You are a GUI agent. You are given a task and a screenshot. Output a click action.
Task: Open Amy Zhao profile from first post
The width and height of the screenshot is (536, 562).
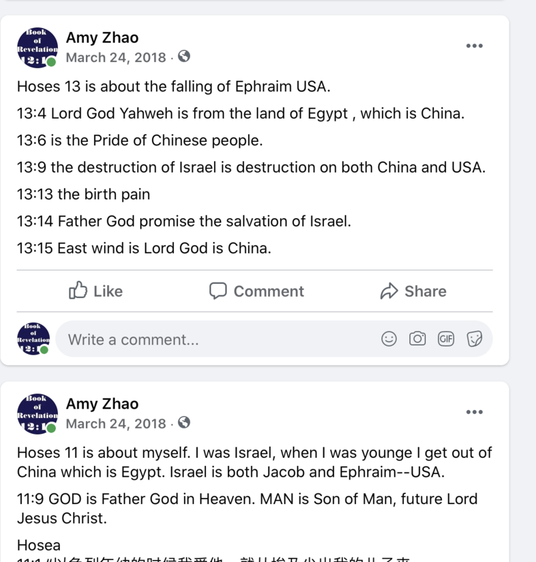tap(102, 38)
